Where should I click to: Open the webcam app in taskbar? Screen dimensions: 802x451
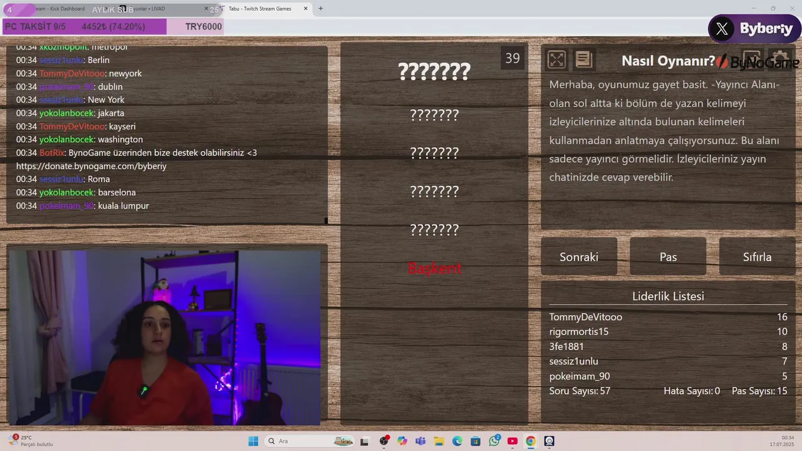click(x=549, y=441)
